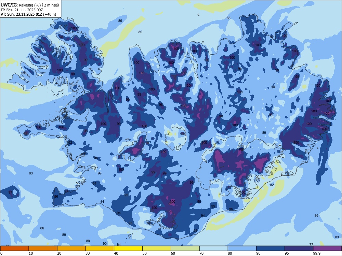Click the medium blue 80–90 legend swatch
Screen dimensions: 342x256
[x=242, y=248]
